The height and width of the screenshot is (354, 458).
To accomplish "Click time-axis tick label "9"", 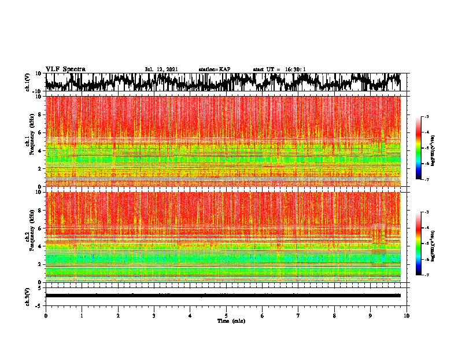I will point(370,316).
